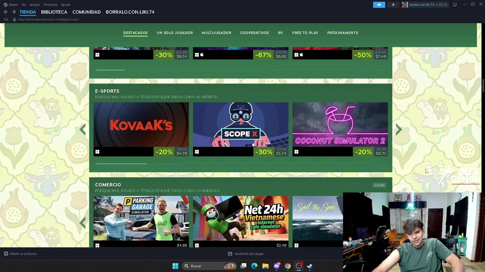
Task: Open Net 24h Vietnamese internet cafe simulator thumbnail
Action: [x=241, y=218]
